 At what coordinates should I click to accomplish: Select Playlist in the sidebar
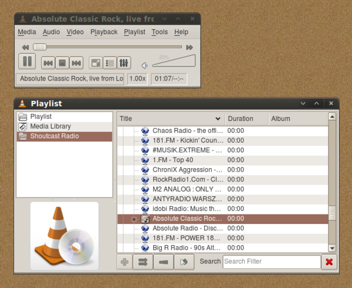tap(65, 117)
